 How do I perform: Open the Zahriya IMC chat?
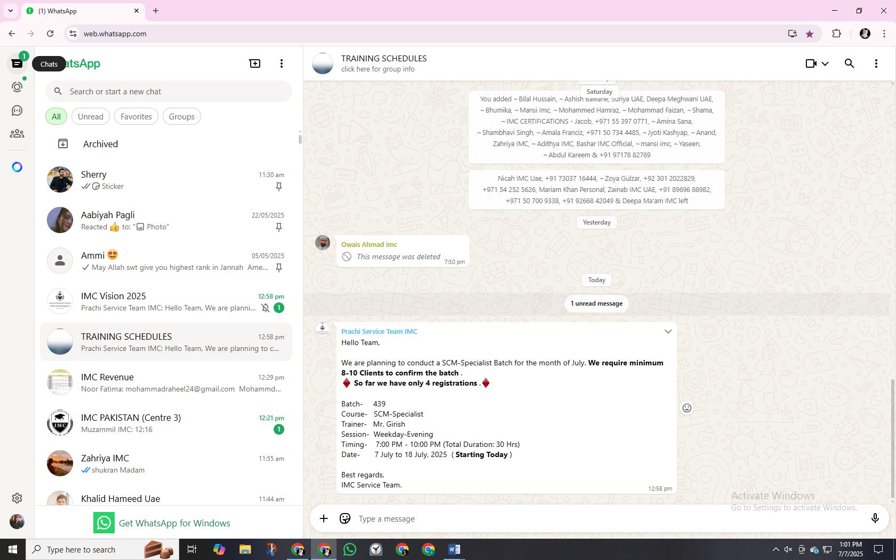(166, 463)
